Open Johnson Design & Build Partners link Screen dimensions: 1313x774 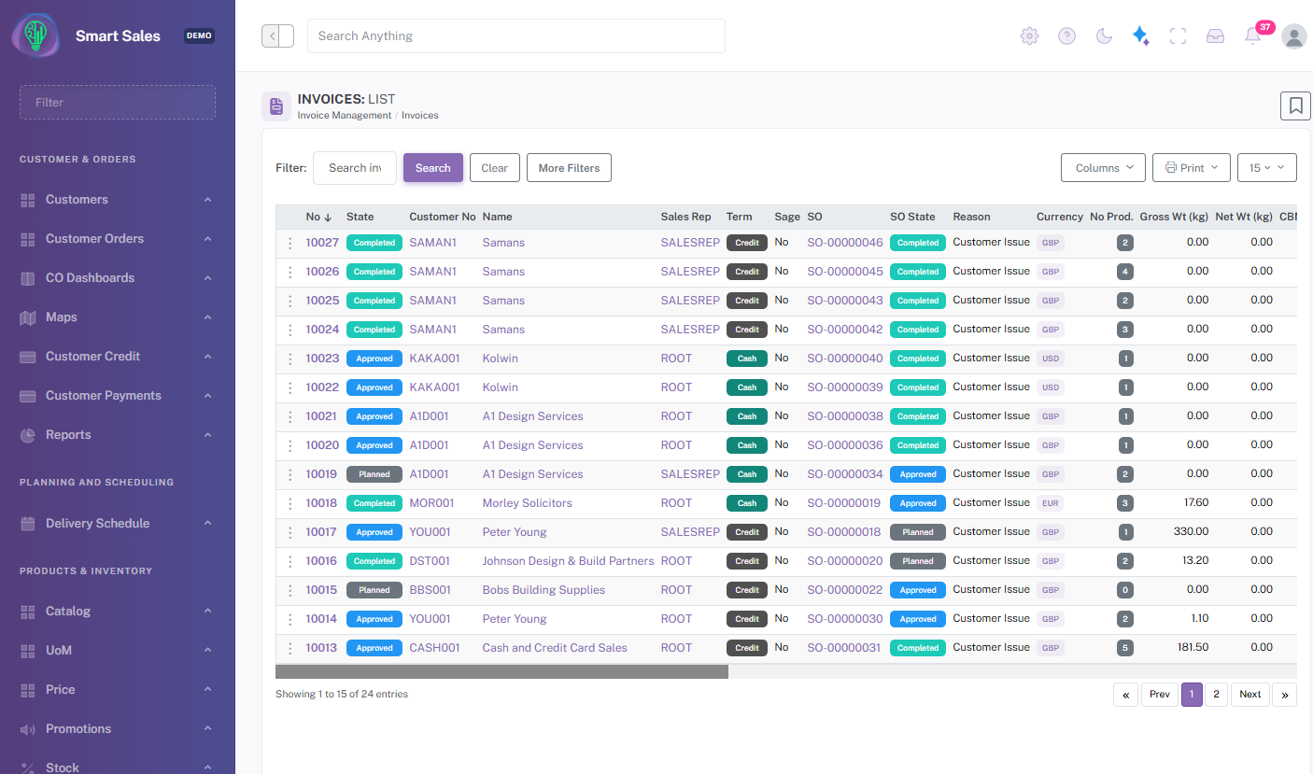[568, 561]
